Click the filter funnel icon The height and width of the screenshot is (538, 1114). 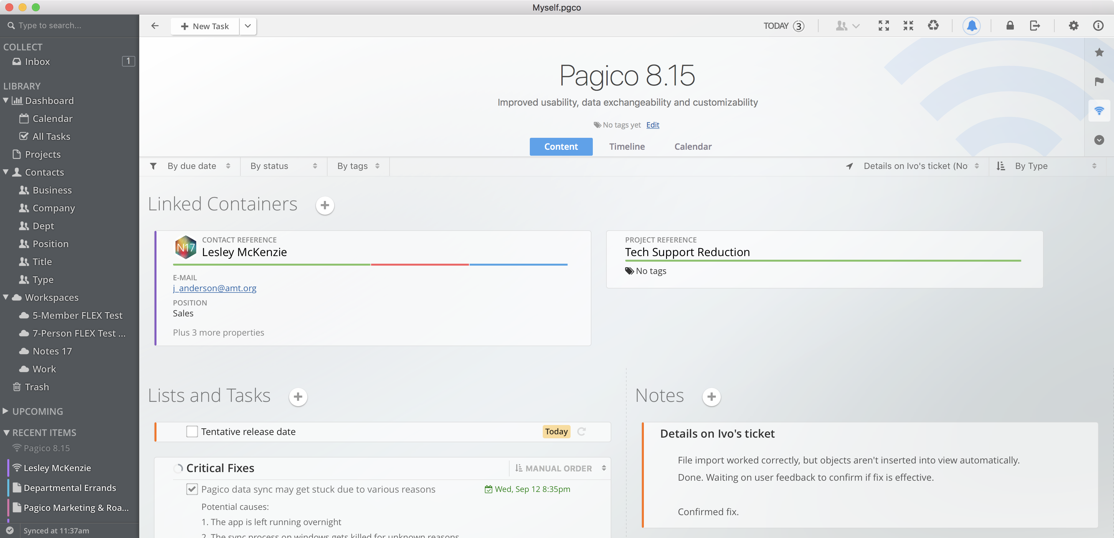153,166
